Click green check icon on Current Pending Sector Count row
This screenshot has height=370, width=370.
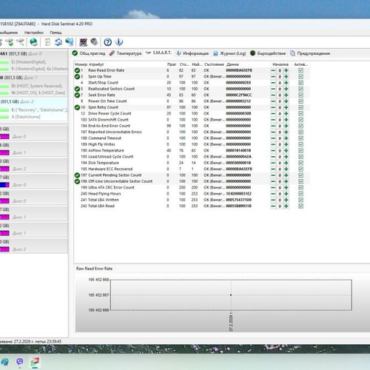[77, 175]
